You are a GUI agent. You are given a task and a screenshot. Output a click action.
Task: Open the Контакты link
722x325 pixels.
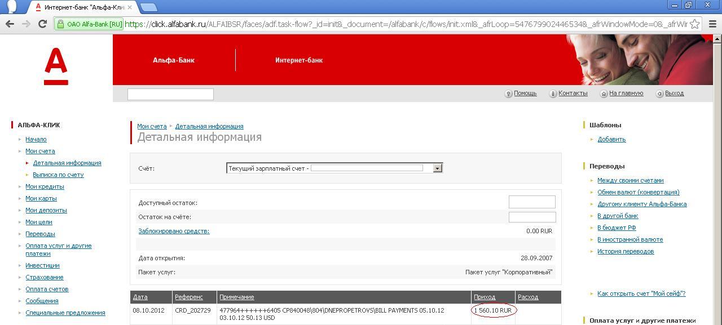[x=573, y=94]
